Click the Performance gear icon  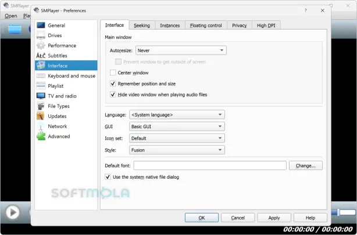point(41,45)
